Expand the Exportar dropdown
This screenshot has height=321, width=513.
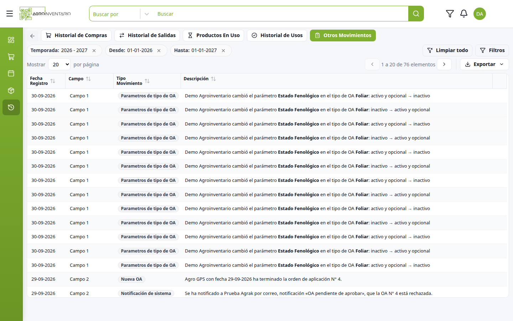484,64
